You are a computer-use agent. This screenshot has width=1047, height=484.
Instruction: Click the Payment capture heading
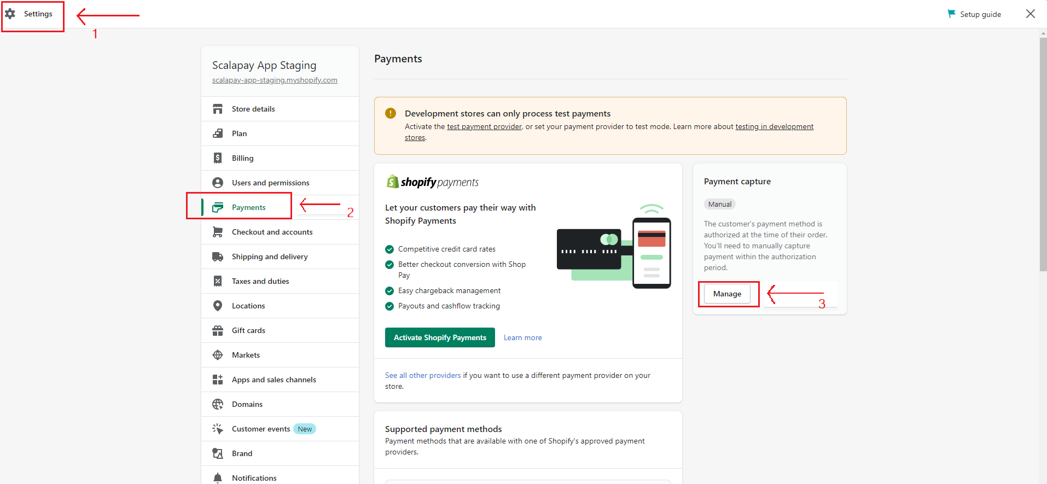pos(737,181)
